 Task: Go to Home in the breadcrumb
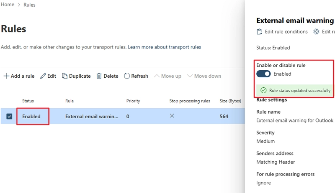click(x=8, y=5)
